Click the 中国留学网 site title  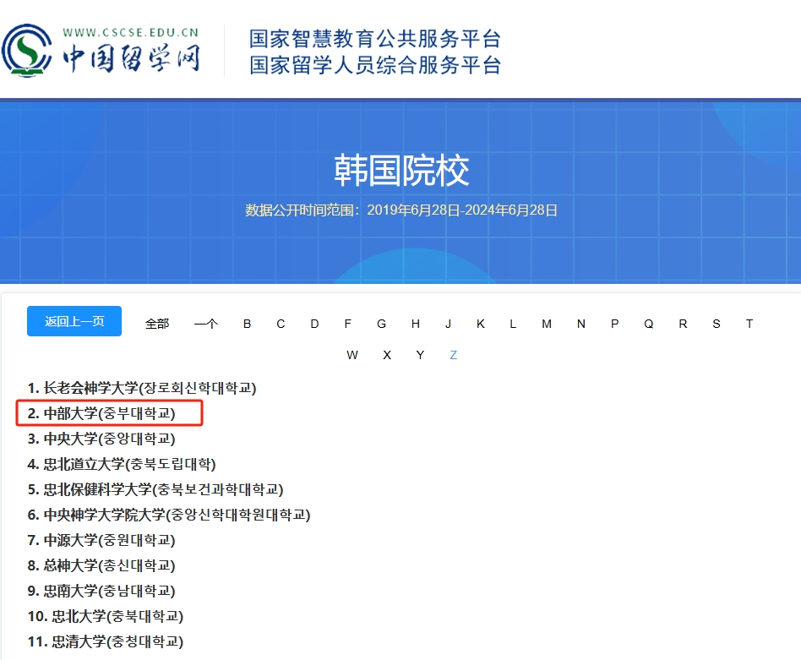pos(131,59)
